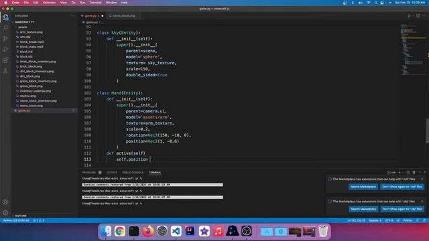Open IntelliJ IDEA from the dock
The width and height of the screenshot is (429, 241).
[190, 231]
